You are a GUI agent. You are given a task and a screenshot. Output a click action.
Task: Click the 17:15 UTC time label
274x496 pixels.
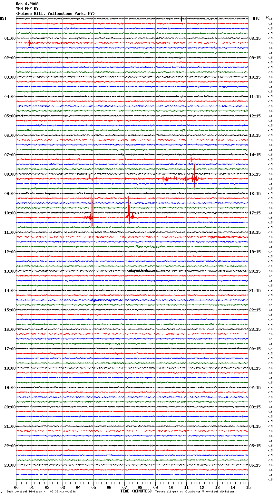tap(255, 213)
